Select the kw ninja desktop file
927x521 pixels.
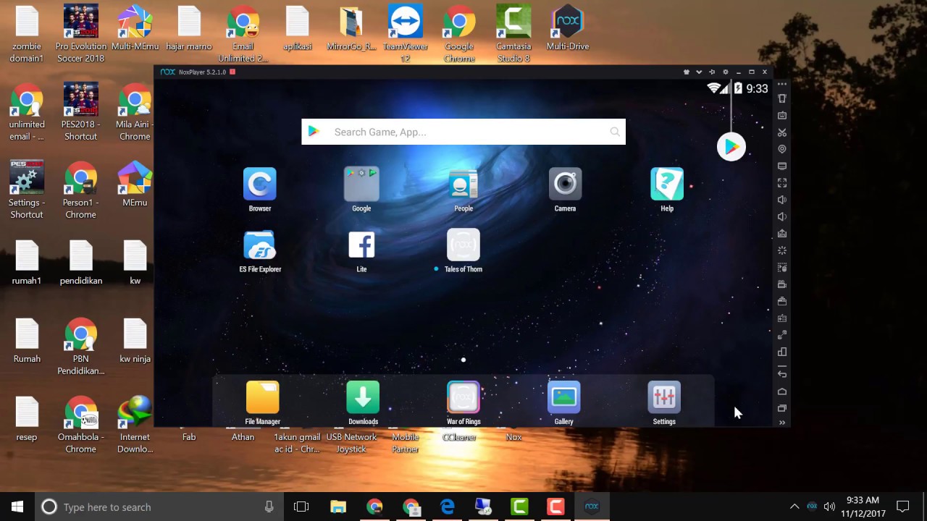135,341
